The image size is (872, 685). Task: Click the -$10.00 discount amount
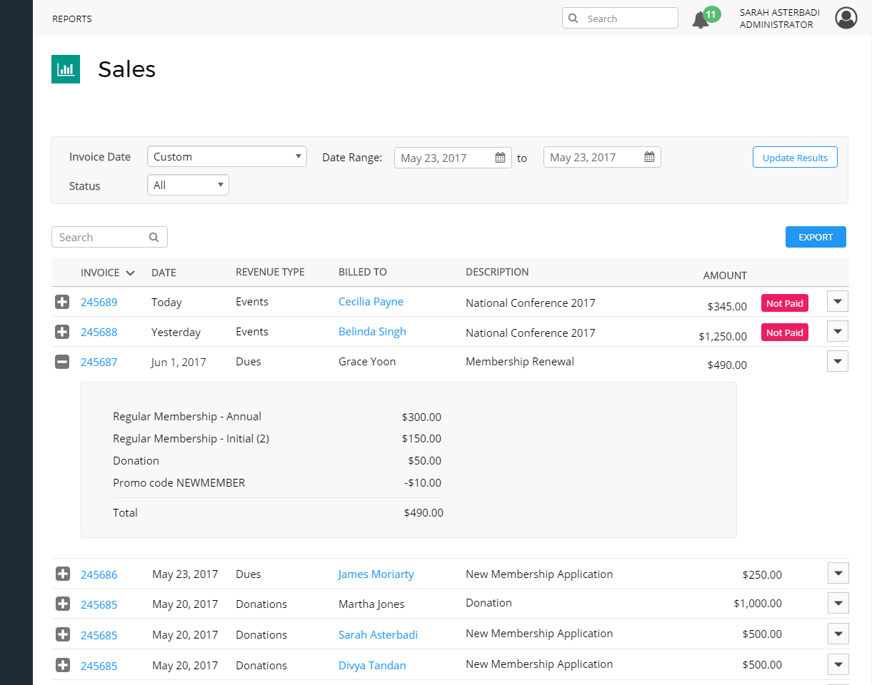click(423, 483)
